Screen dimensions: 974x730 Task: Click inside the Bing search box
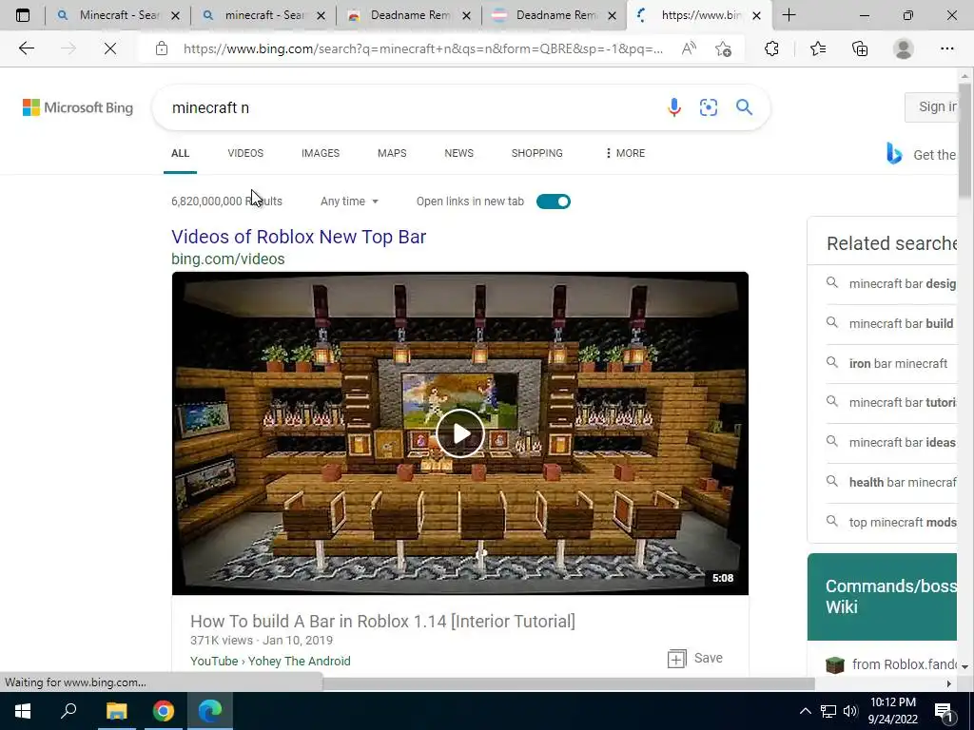(410, 107)
